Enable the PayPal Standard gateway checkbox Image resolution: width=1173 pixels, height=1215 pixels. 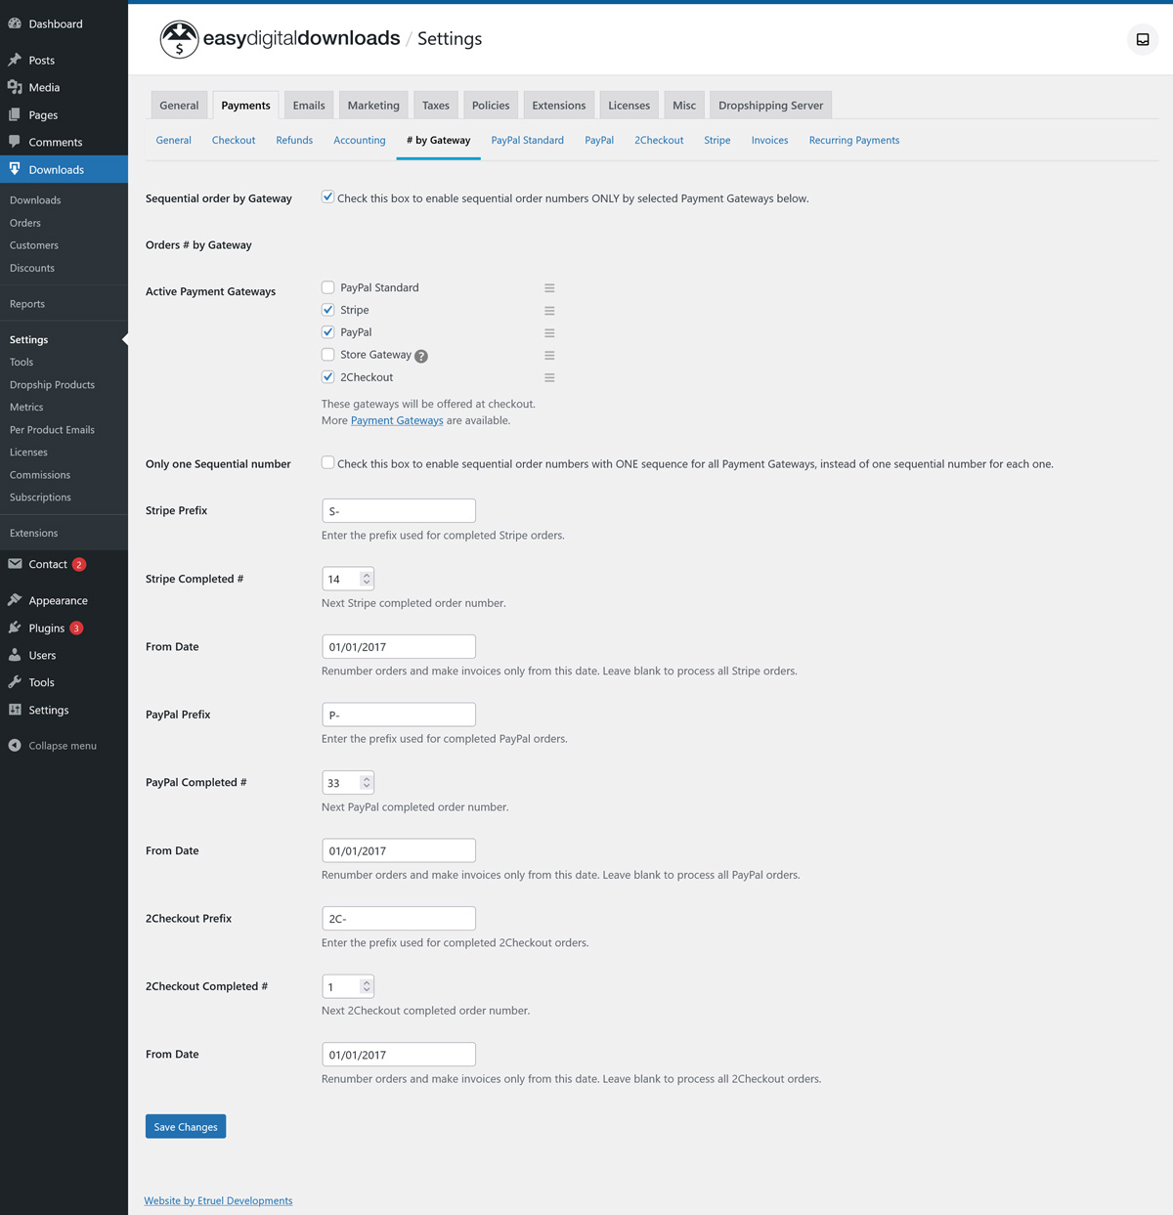click(328, 287)
